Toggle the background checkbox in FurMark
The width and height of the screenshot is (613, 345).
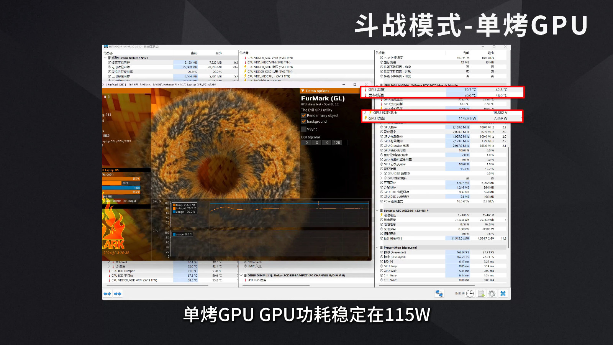(304, 122)
